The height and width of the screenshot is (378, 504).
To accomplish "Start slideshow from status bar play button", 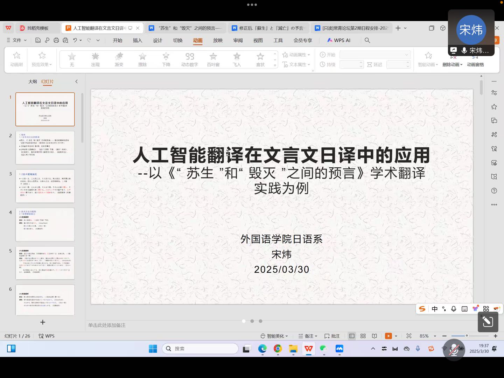I will (388, 336).
